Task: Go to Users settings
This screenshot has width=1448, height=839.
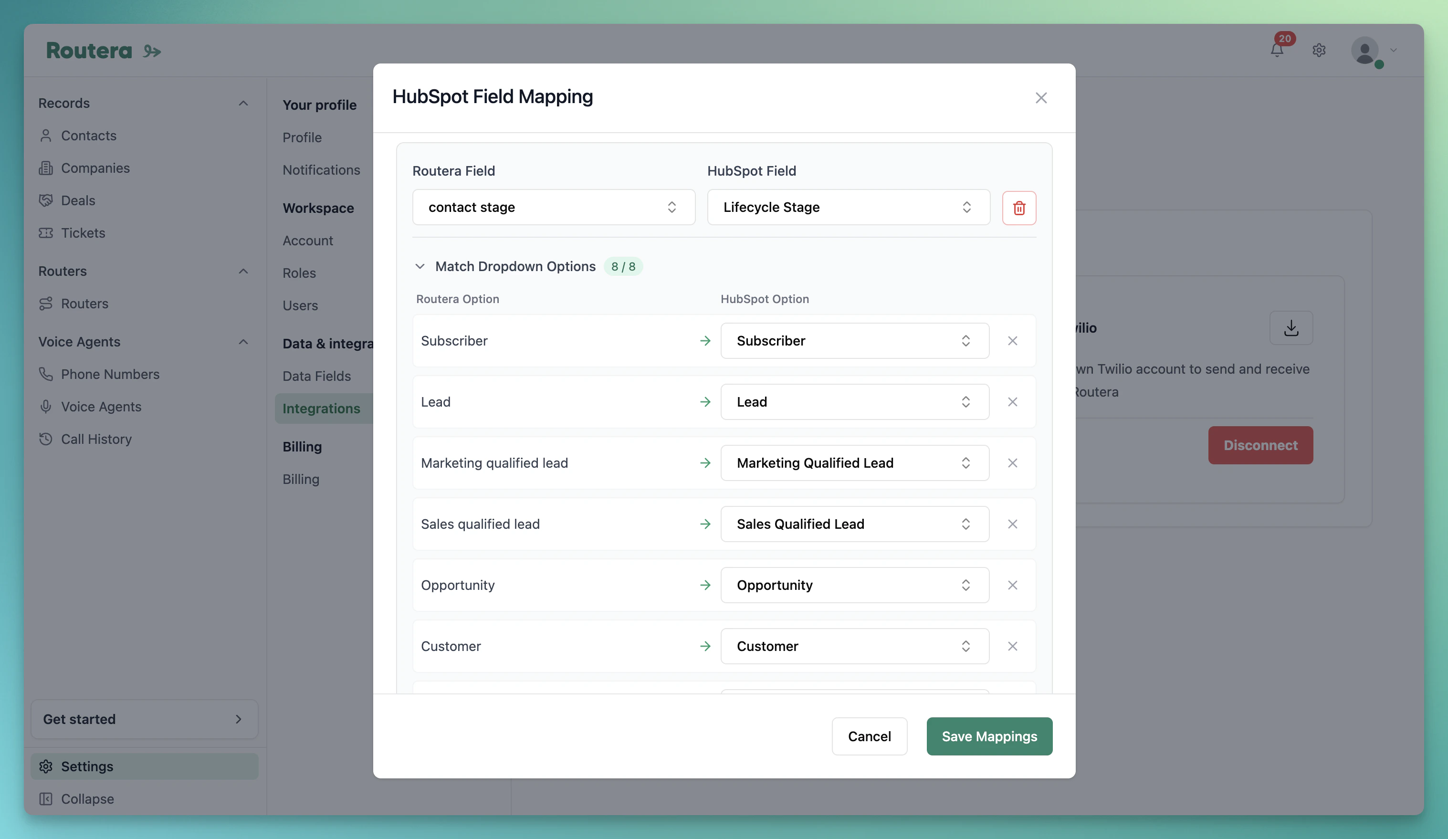Action: (300, 306)
